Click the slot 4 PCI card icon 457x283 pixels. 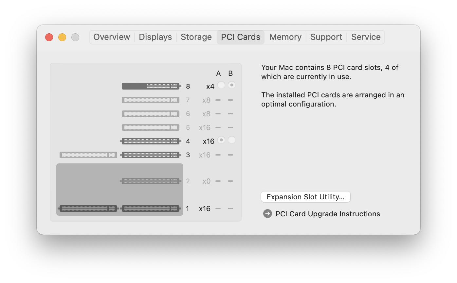[151, 141]
